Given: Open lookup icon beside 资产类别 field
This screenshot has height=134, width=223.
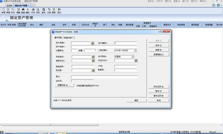Looking at the screenshot, I should [x=92, y=43].
